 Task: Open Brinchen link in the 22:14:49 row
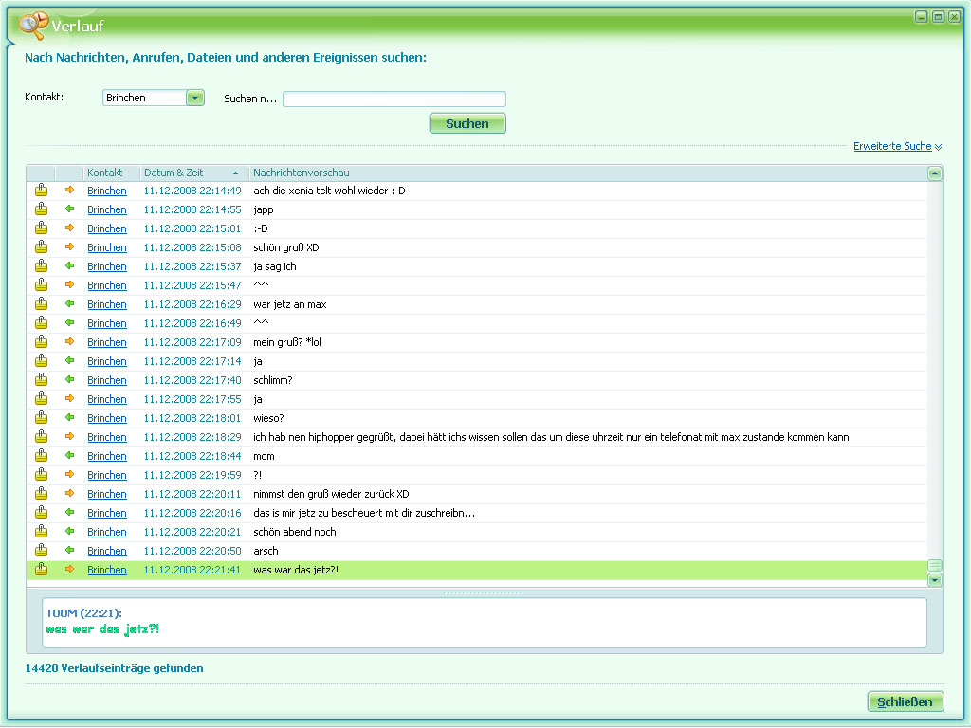pos(106,191)
